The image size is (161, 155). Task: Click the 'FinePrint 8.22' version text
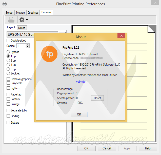pyautogui.click(x=71, y=48)
